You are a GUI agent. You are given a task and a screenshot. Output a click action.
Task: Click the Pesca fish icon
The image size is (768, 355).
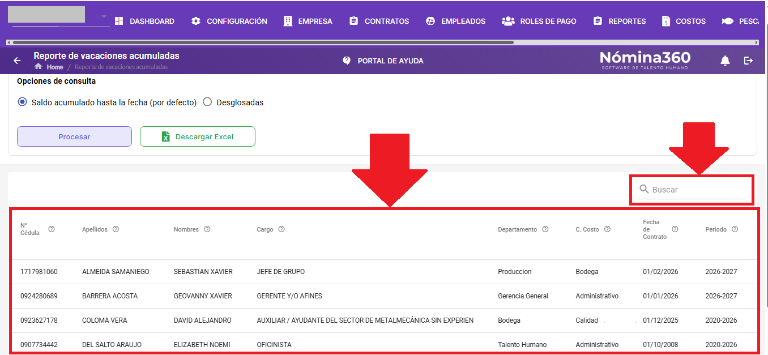728,21
